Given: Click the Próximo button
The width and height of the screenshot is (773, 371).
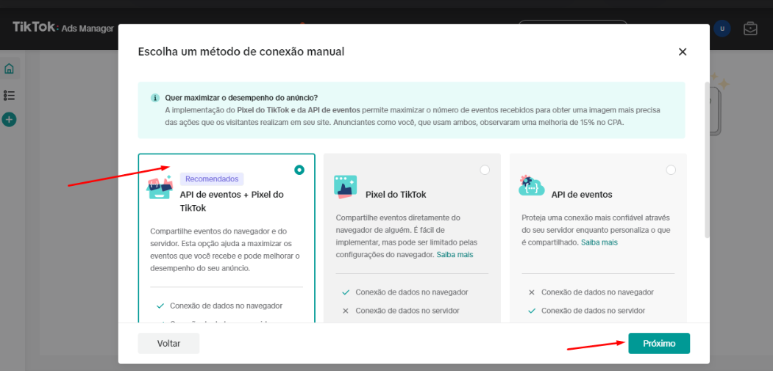Looking at the screenshot, I should coord(659,343).
